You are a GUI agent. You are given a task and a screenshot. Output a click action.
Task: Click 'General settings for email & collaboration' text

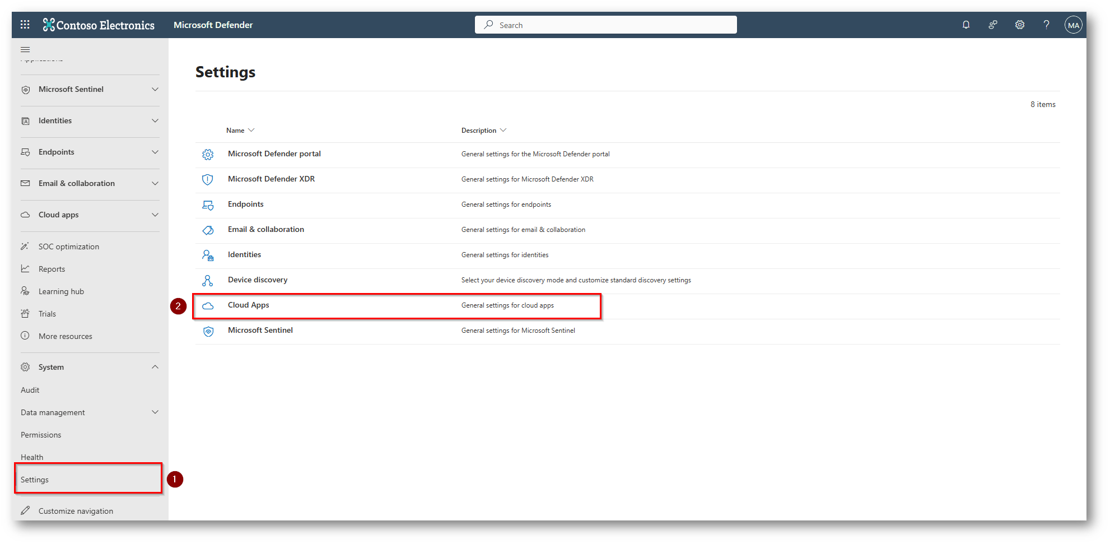pos(523,230)
